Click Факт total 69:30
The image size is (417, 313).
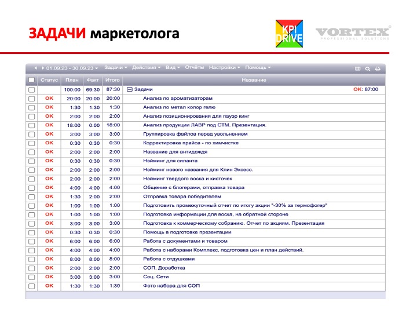[x=93, y=90]
